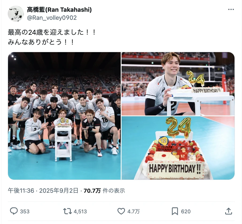This screenshot has height=224, width=242.
Task: Open Ran Takahashi's profile avatar
Action: pyautogui.click(x=15, y=14)
